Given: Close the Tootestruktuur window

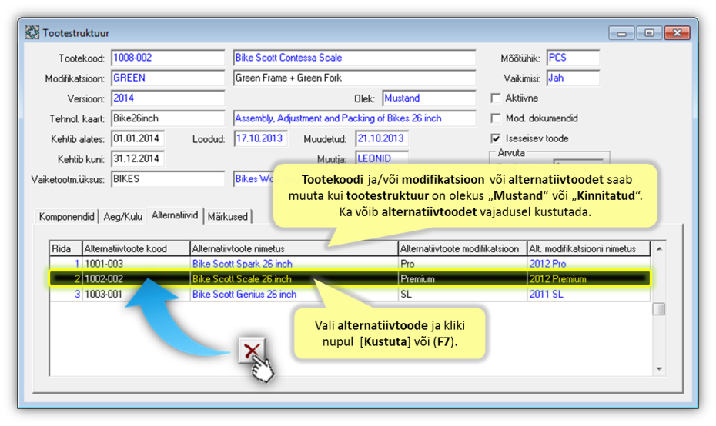Looking at the screenshot, I should [x=677, y=33].
